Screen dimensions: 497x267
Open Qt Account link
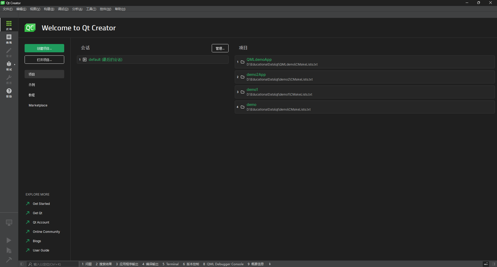(41, 222)
